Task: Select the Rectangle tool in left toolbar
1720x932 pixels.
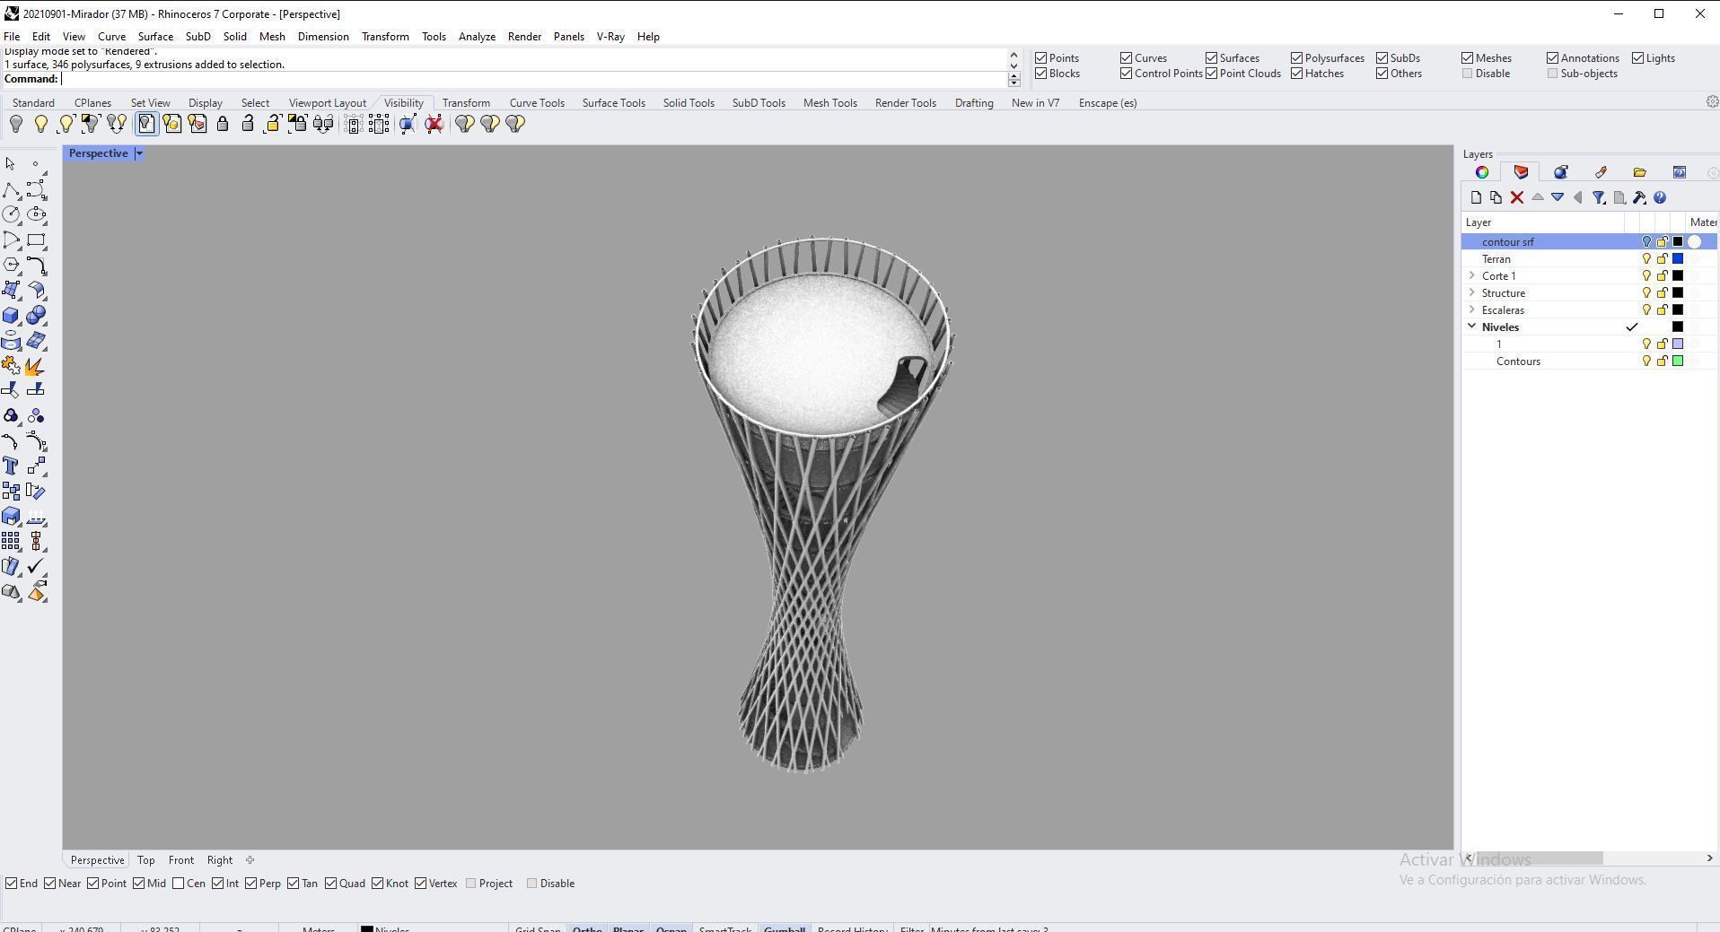Action: 37,240
